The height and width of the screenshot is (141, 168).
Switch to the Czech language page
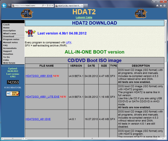[x=6, y=25]
